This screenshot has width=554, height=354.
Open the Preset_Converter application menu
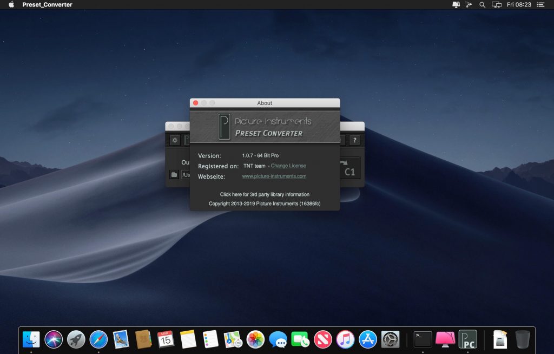coord(48,5)
